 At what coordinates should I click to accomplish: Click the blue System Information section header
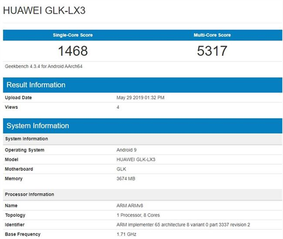point(143,126)
